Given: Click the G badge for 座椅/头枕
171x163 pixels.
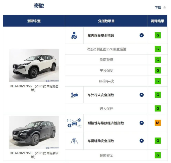Looking at the screenshot, I should coord(158,81).
